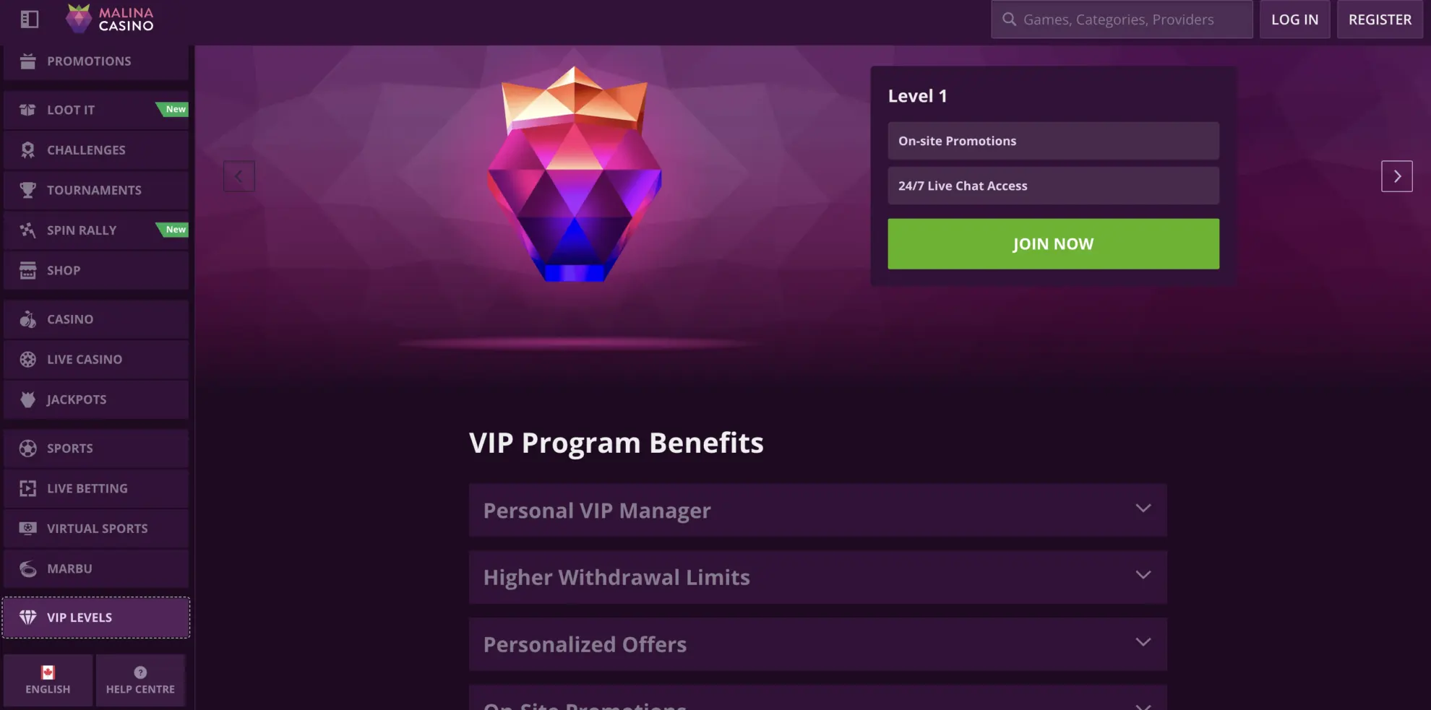Collapse the Personalized Offers chevron
The height and width of the screenshot is (710, 1431).
1143,641
